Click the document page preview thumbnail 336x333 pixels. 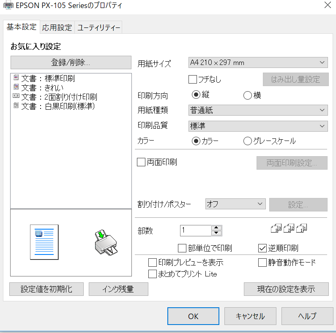pos(44,242)
